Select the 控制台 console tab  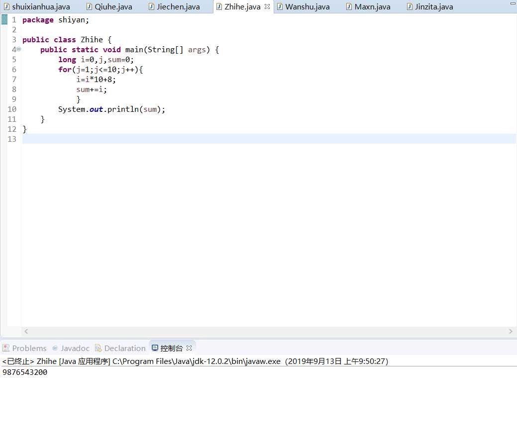point(171,348)
